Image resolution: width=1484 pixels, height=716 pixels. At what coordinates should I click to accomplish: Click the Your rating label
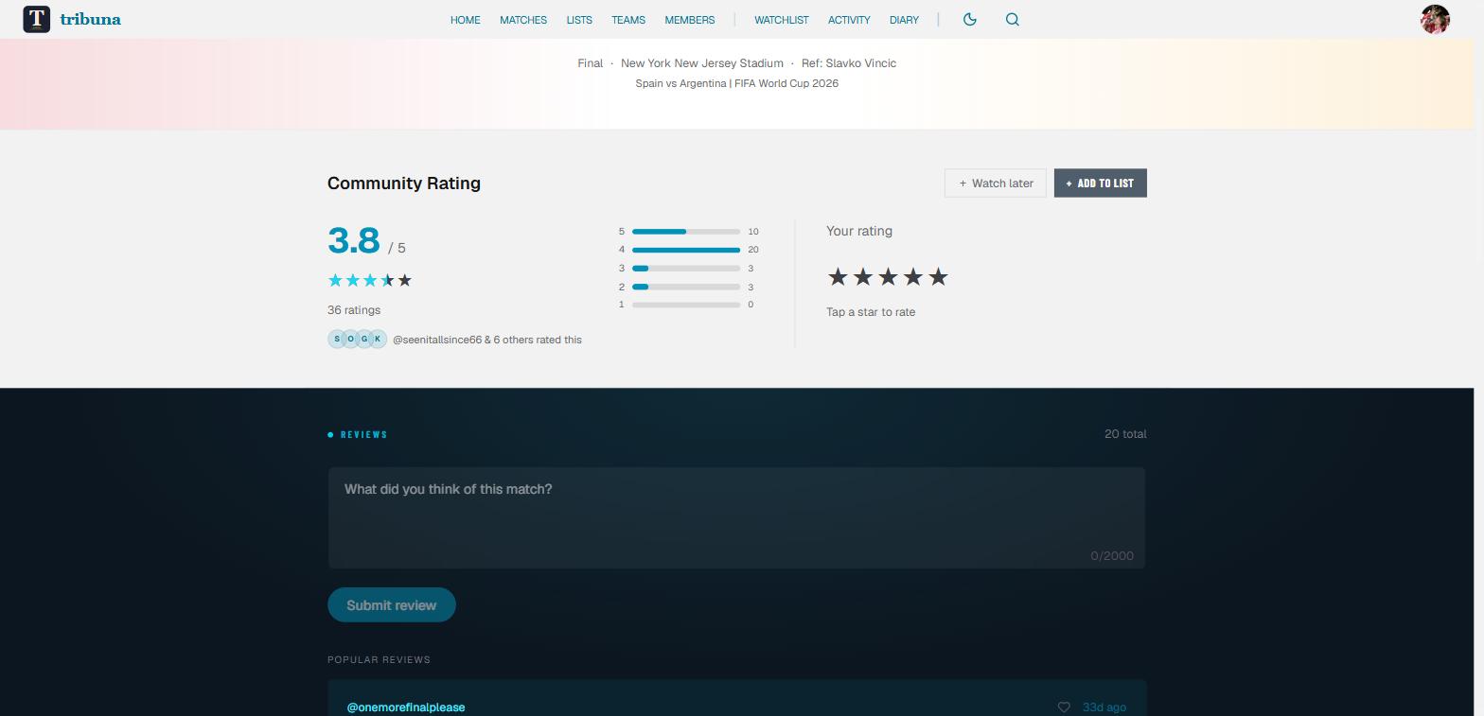859,231
